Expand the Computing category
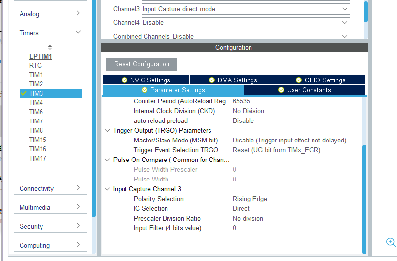 click(50, 245)
